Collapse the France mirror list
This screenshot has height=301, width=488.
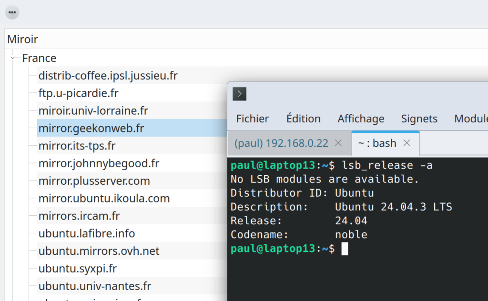coord(12,58)
